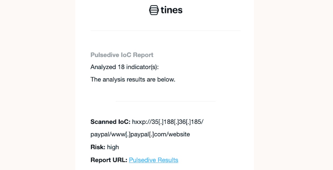Click the Pulsedive IoC Report heading
Viewport: 333px width, 170px height.
[x=122, y=55]
